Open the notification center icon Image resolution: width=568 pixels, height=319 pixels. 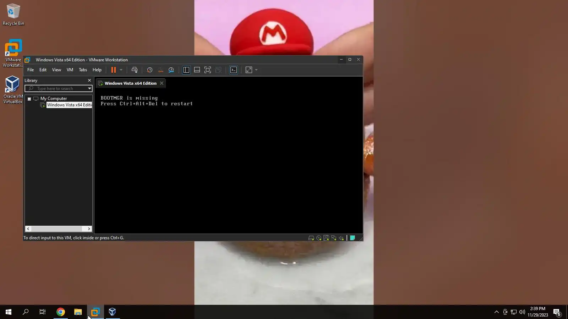coord(557,312)
